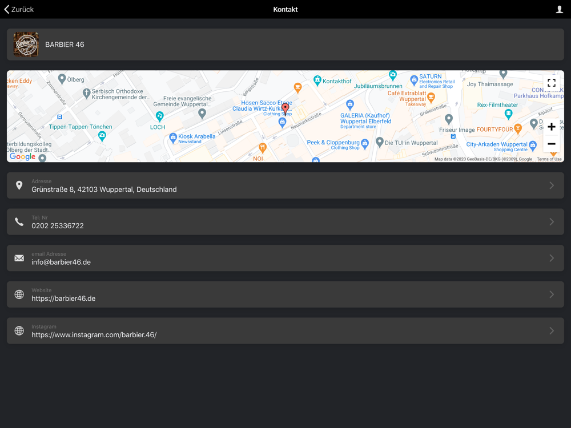This screenshot has height=428, width=571.
Task: Zoom out on the map
Action: pos(552,144)
